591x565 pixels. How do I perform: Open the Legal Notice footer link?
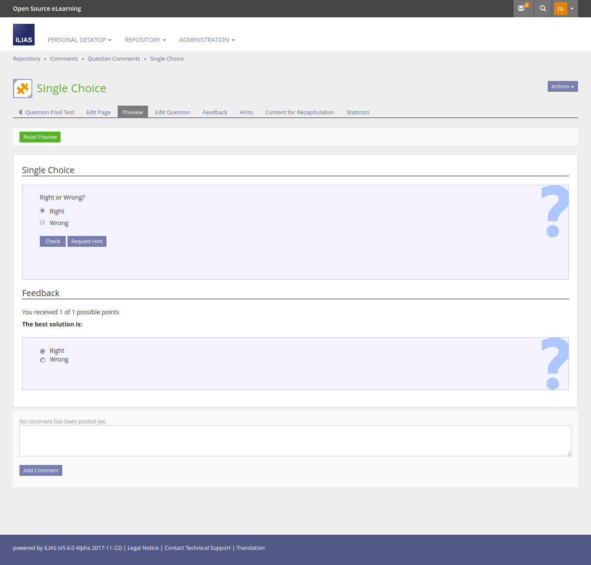[143, 548]
